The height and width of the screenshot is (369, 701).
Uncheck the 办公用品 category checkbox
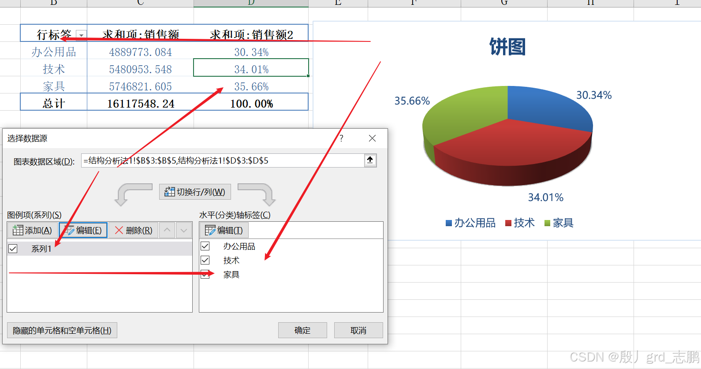205,246
